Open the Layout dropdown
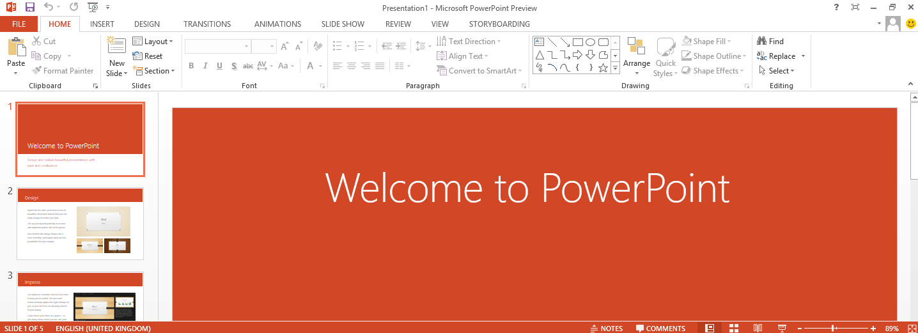 click(x=153, y=42)
